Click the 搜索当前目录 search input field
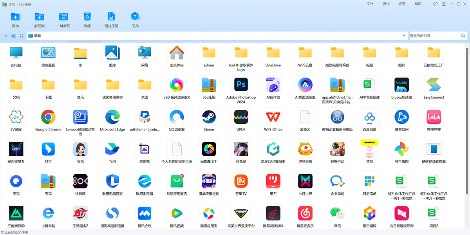 pos(434,36)
